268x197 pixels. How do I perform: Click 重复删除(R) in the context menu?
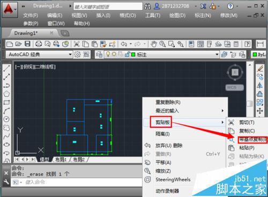[x=185, y=102]
